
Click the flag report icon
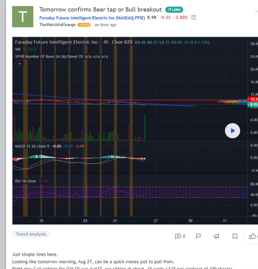[x=199, y=236]
